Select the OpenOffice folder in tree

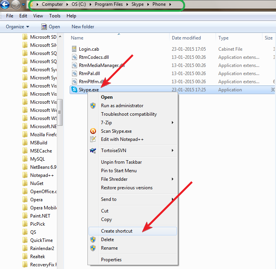[39, 191]
